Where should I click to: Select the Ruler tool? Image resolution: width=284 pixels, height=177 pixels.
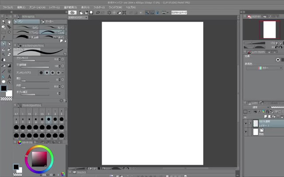point(4,77)
